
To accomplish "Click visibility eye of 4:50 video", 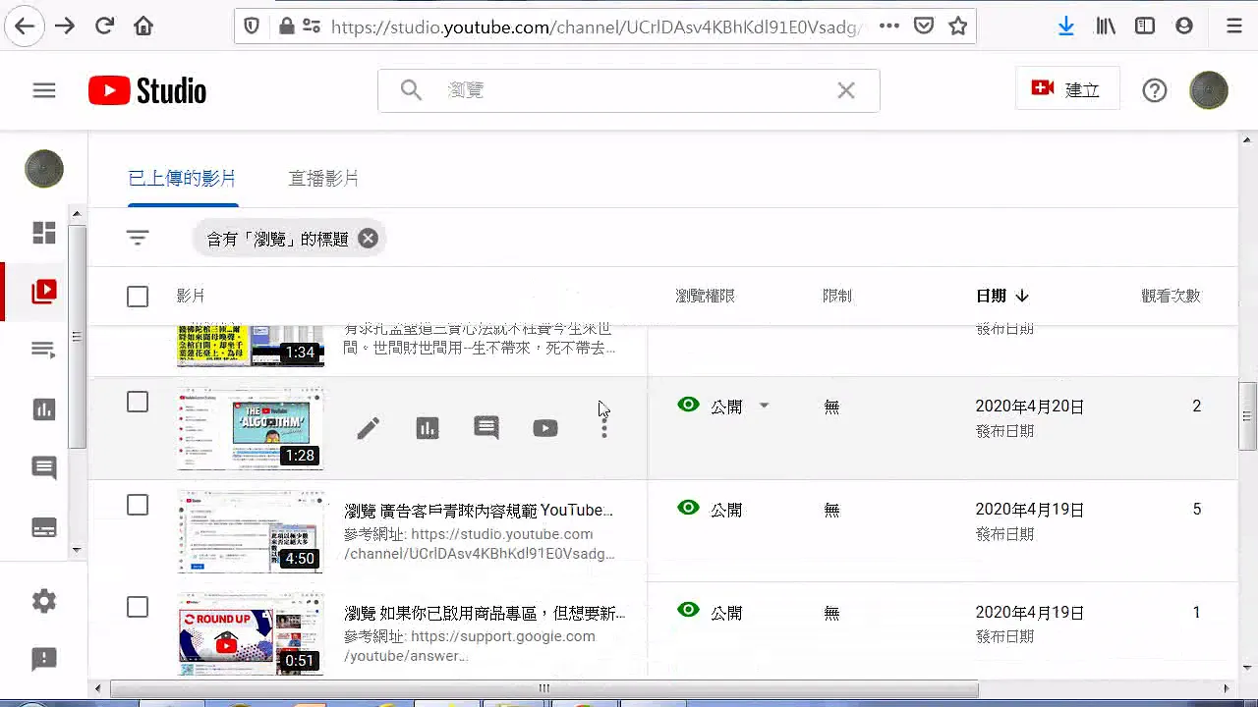I will pyautogui.click(x=689, y=508).
